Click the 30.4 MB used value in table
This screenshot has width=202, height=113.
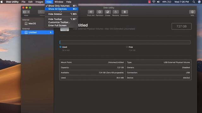coord(120,78)
